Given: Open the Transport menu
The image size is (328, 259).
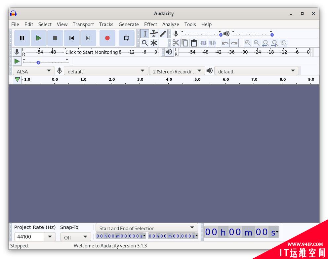Looking at the screenshot, I should [83, 24].
